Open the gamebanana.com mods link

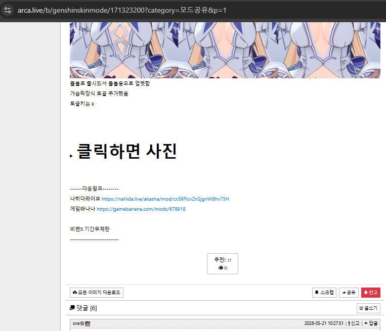point(141,209)
